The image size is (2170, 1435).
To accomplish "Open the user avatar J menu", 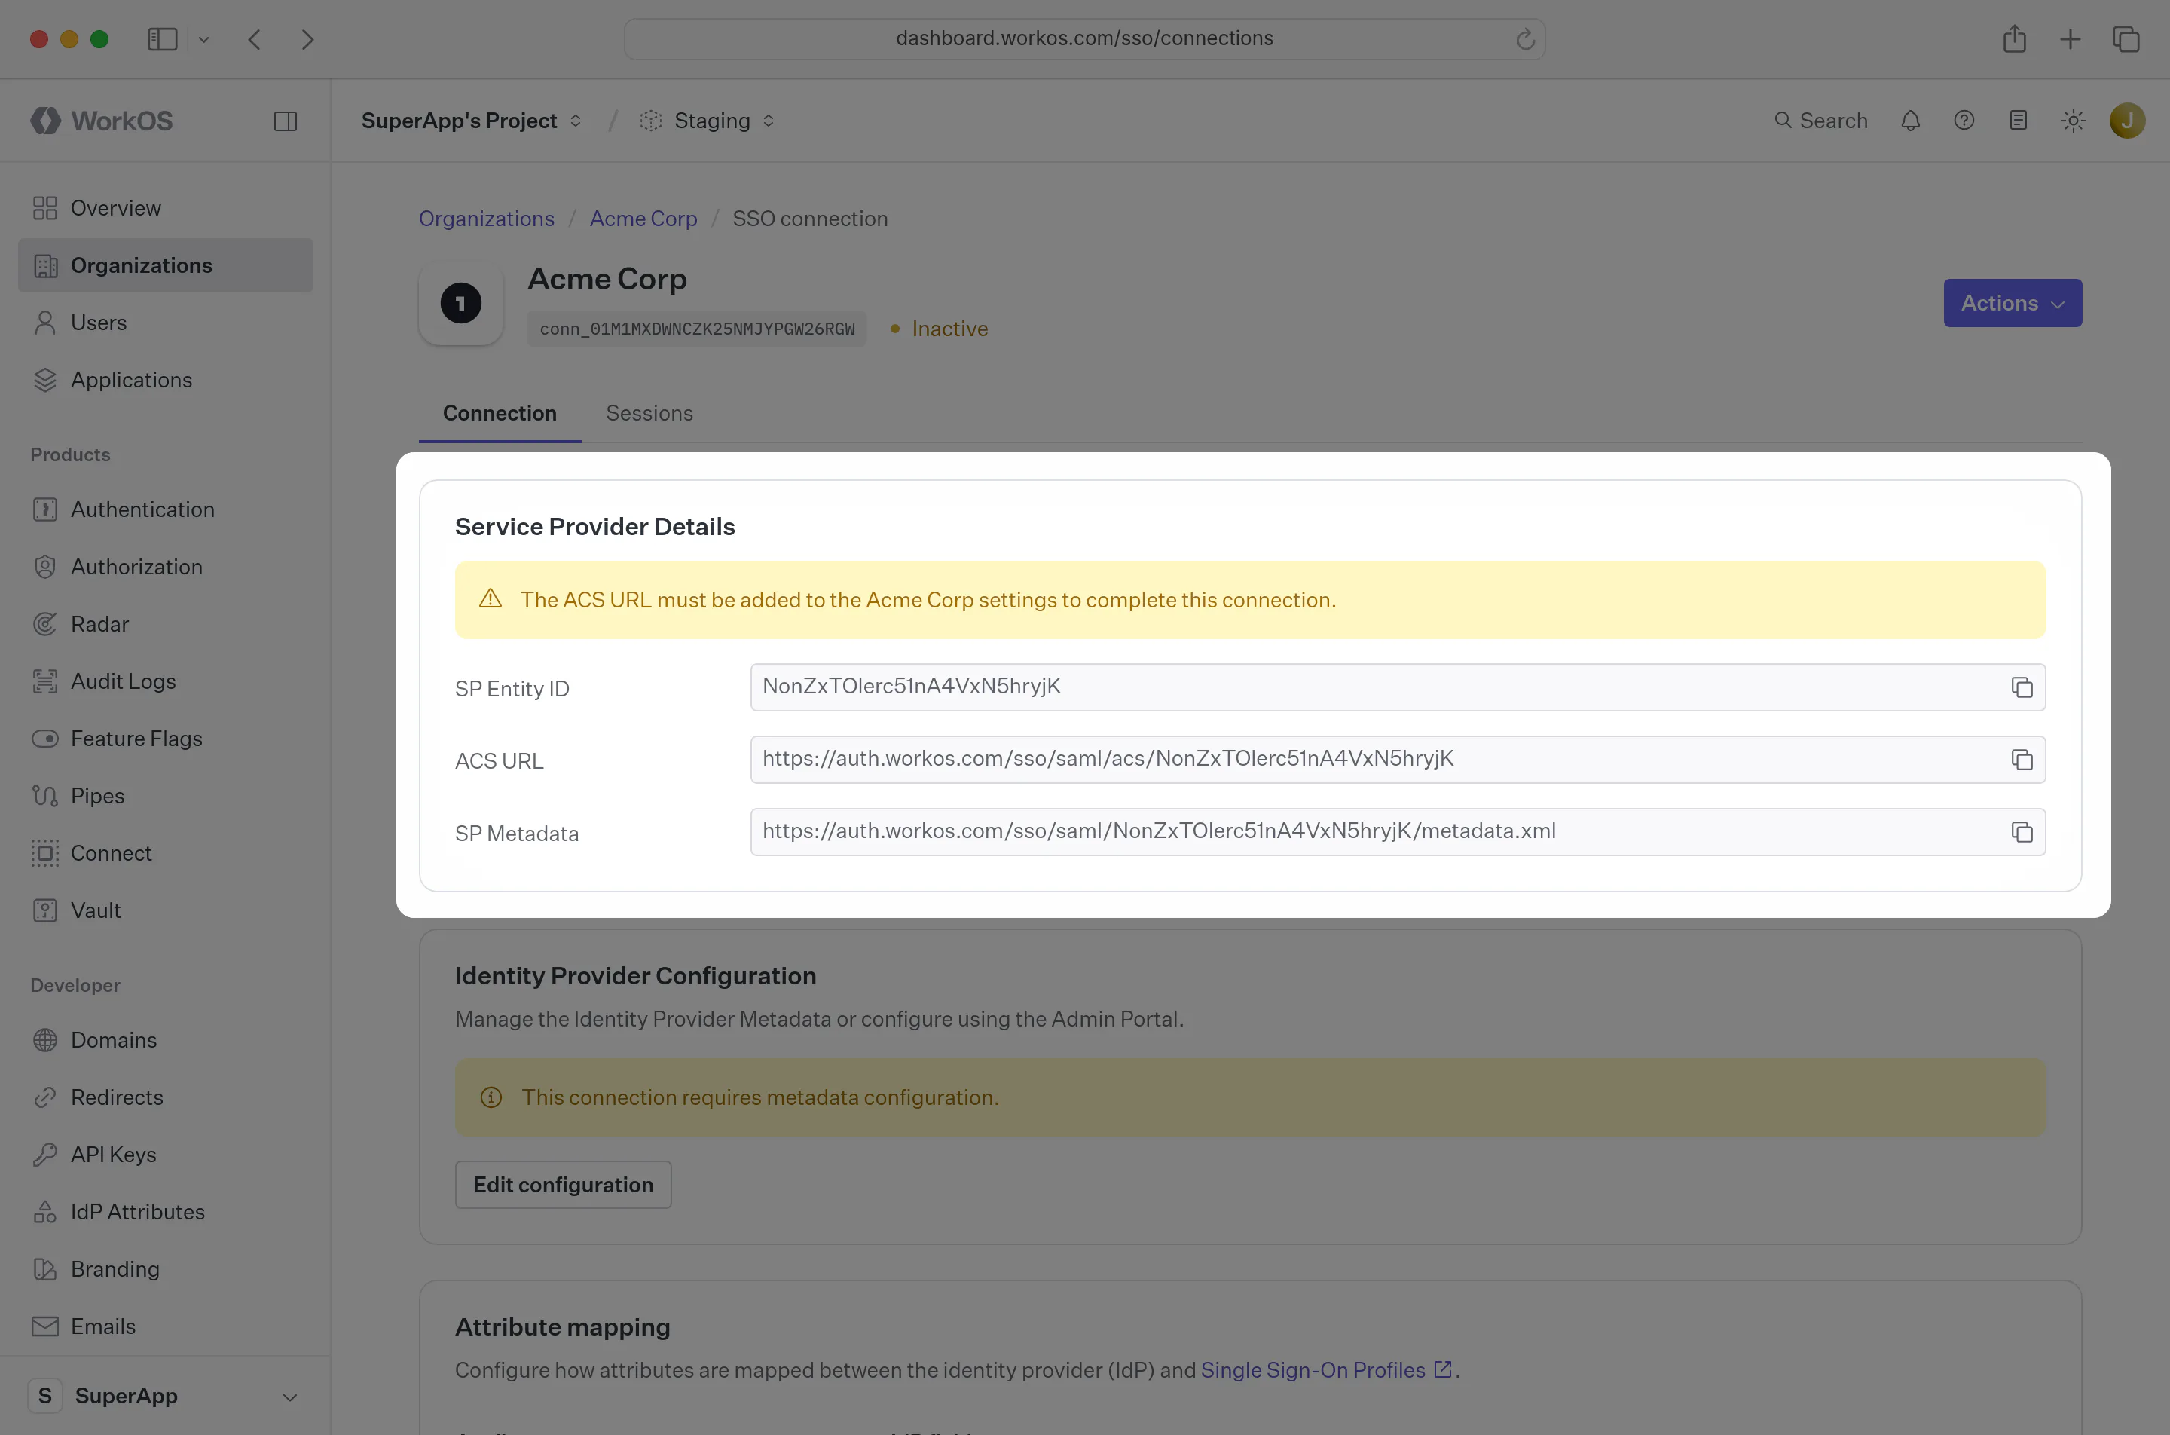I will pyautogui.click(x=2127, y=121).
